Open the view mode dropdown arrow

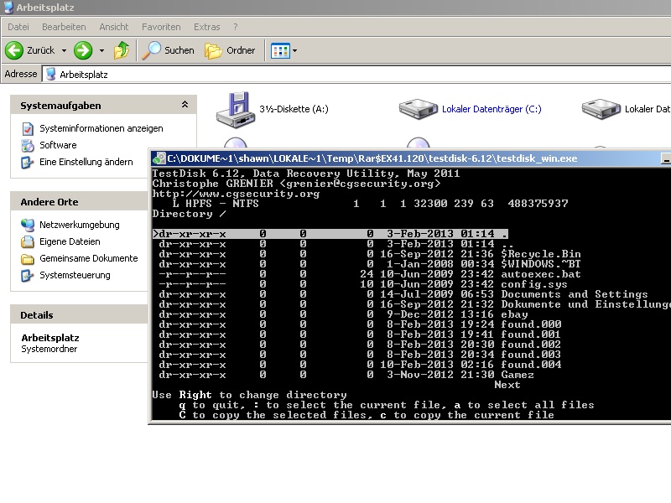click(x=295, y=51)
